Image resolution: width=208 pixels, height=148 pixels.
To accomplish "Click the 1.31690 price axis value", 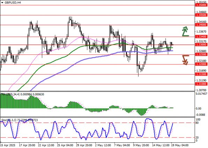I will (x=201, y=71).
